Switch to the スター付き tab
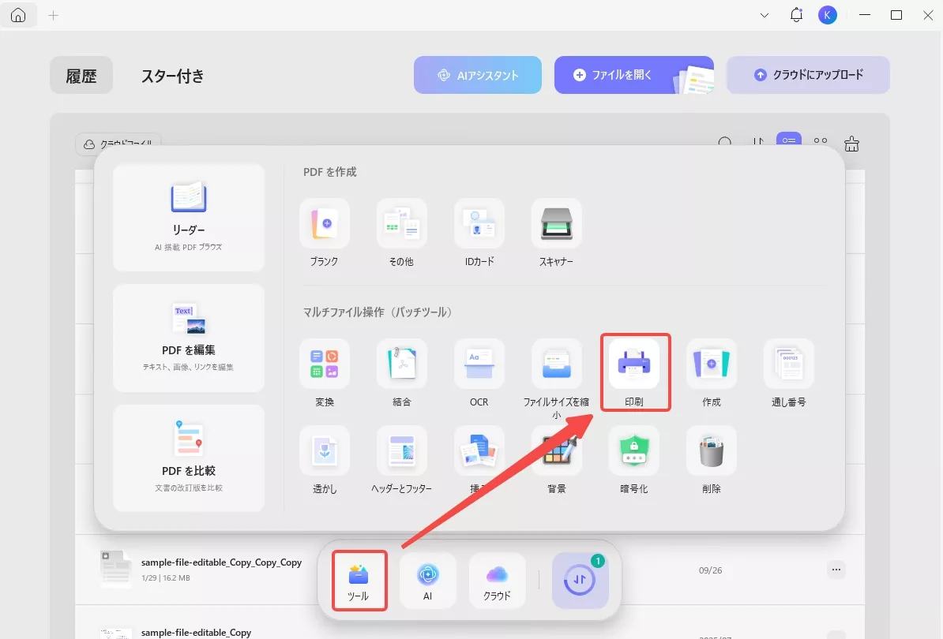The width and height of the screenshot is (943, 639). [173, 76]
